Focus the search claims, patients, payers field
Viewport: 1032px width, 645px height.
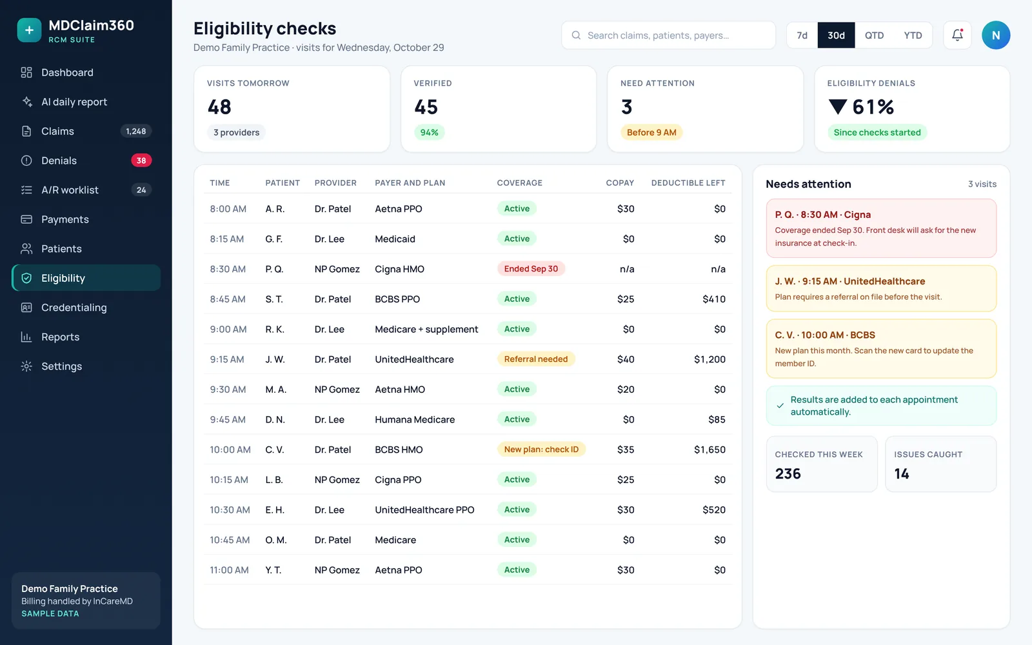pyautogui.click(x=668, y=35)
